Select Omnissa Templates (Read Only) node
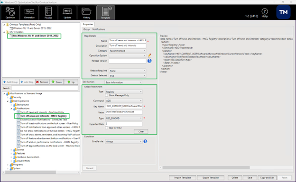 pos(25,25)
